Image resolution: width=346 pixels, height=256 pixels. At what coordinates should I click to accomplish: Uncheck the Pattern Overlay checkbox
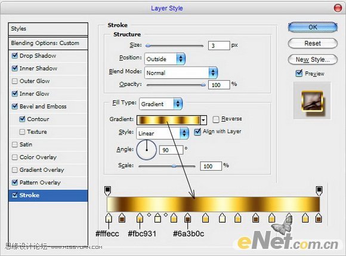point(14,182)
